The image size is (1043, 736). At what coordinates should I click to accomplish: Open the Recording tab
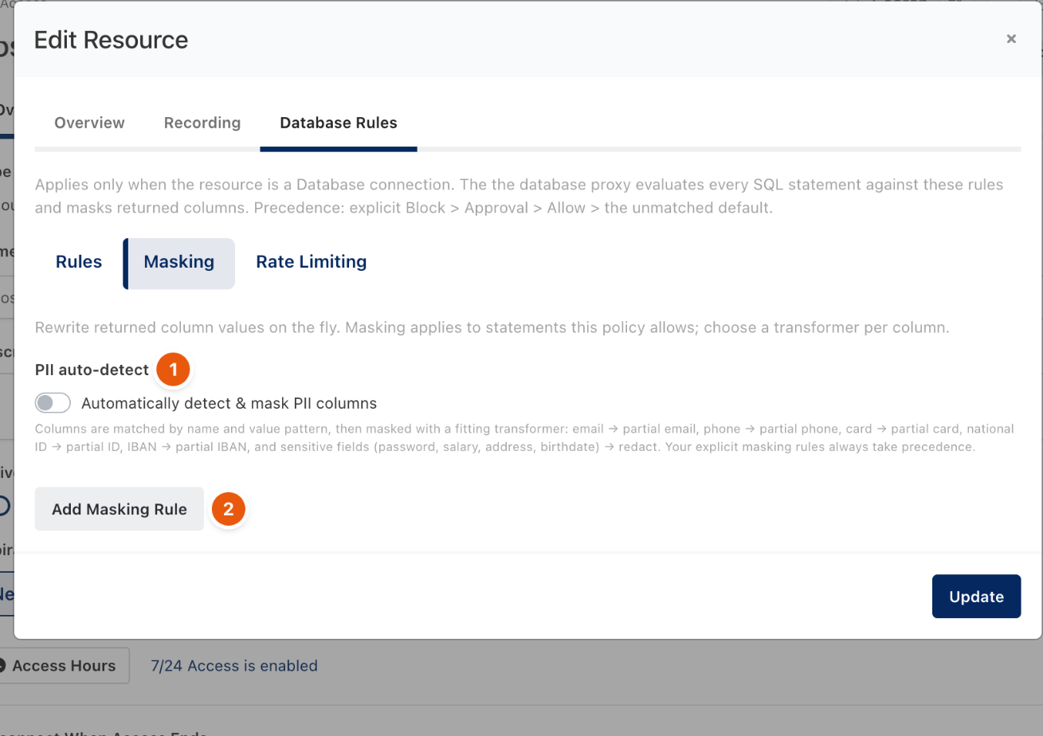pyautogui.click(x=202, y=123)
